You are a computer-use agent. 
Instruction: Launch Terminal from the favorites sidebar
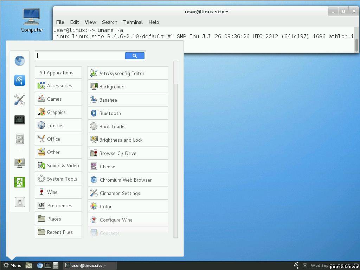[20, 120]
